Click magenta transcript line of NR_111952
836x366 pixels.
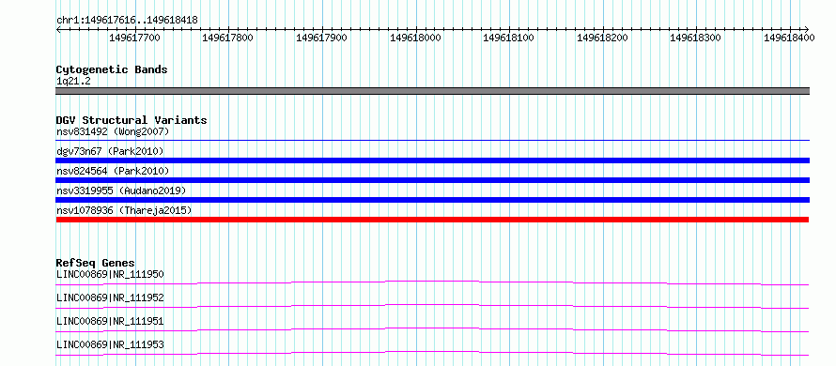(x=432, y=306)
